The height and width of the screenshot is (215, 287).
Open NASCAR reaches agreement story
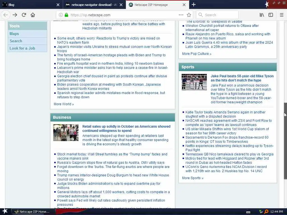229,123
